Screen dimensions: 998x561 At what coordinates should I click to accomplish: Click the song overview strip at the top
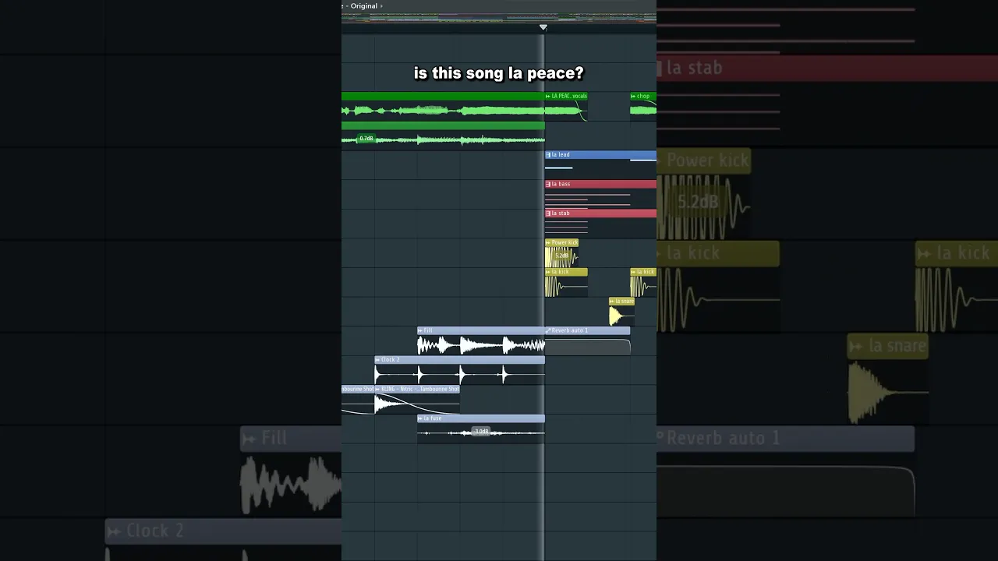pyautogui.click(x=499, y=18)
